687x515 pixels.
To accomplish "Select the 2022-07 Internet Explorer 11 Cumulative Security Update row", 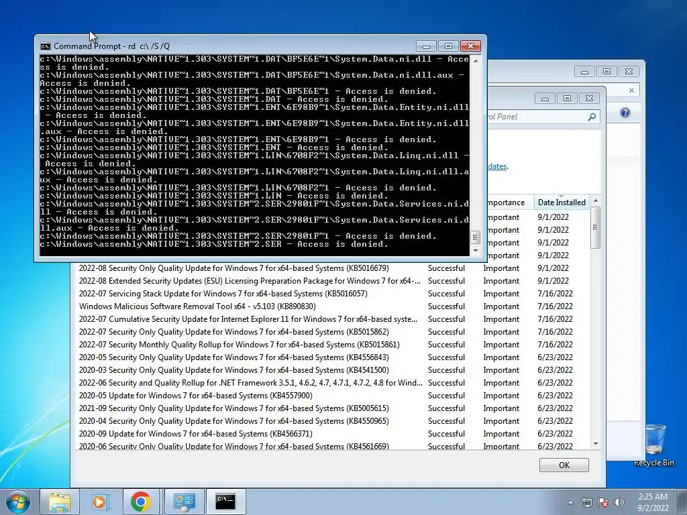I will pyautogui.click(x=331, y=319).
